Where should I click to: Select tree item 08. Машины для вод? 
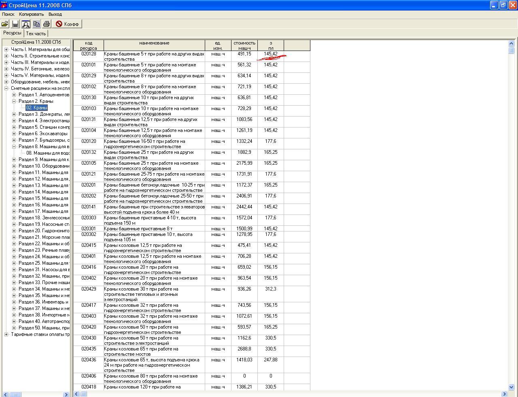tap(48, 153)
